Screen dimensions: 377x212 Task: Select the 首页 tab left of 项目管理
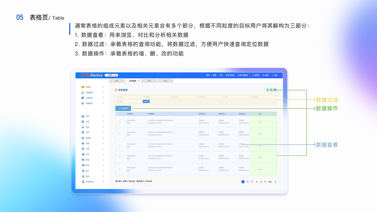117,81
